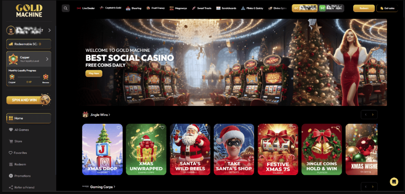405x194 pixels.
Task: Open the search magnifier icon
Action: pyautogui.click(x=66, y=8)
